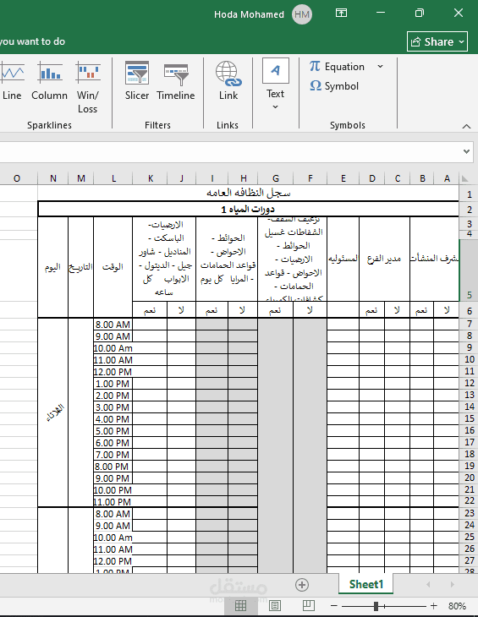Select all cells with corner triangle
The image size is (478, 617).
coord(465,178)
